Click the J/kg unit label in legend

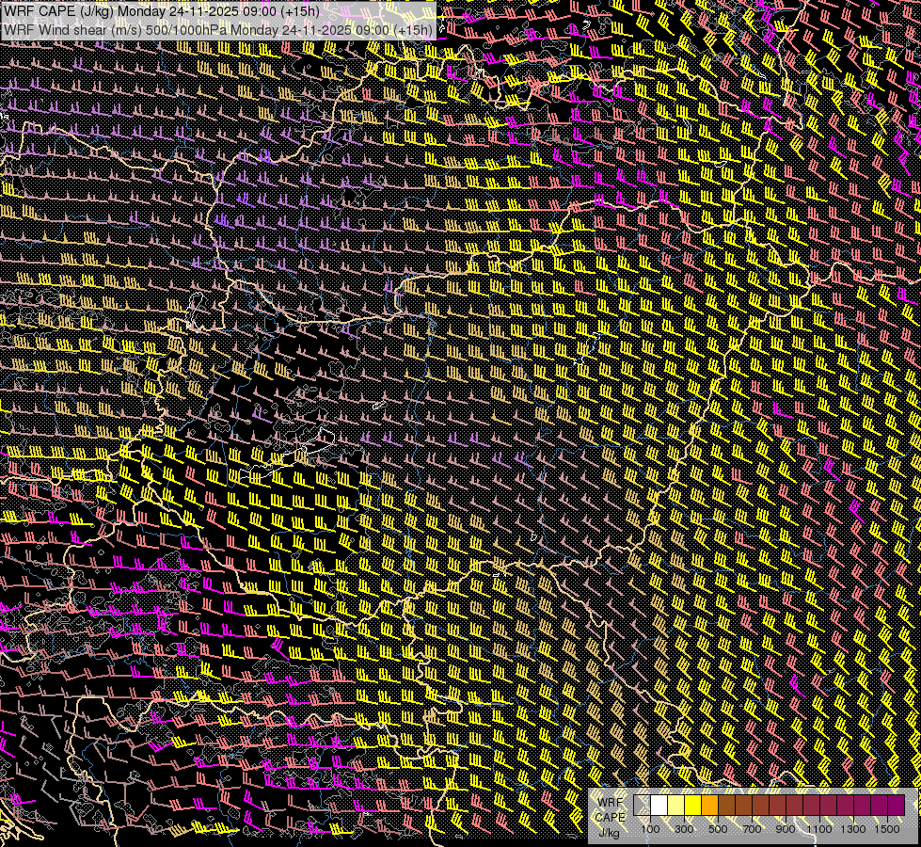(610, 834)
